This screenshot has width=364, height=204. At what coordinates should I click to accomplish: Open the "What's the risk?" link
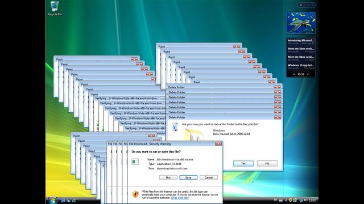click(180, 198)
